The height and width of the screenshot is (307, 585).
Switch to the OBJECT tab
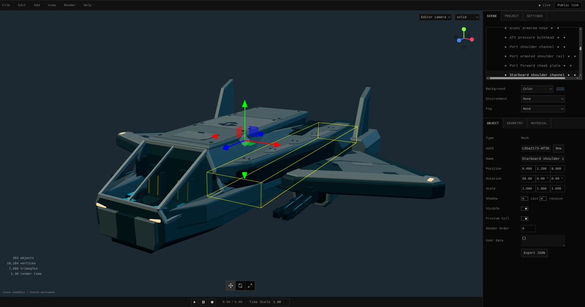tap(492, 123)
